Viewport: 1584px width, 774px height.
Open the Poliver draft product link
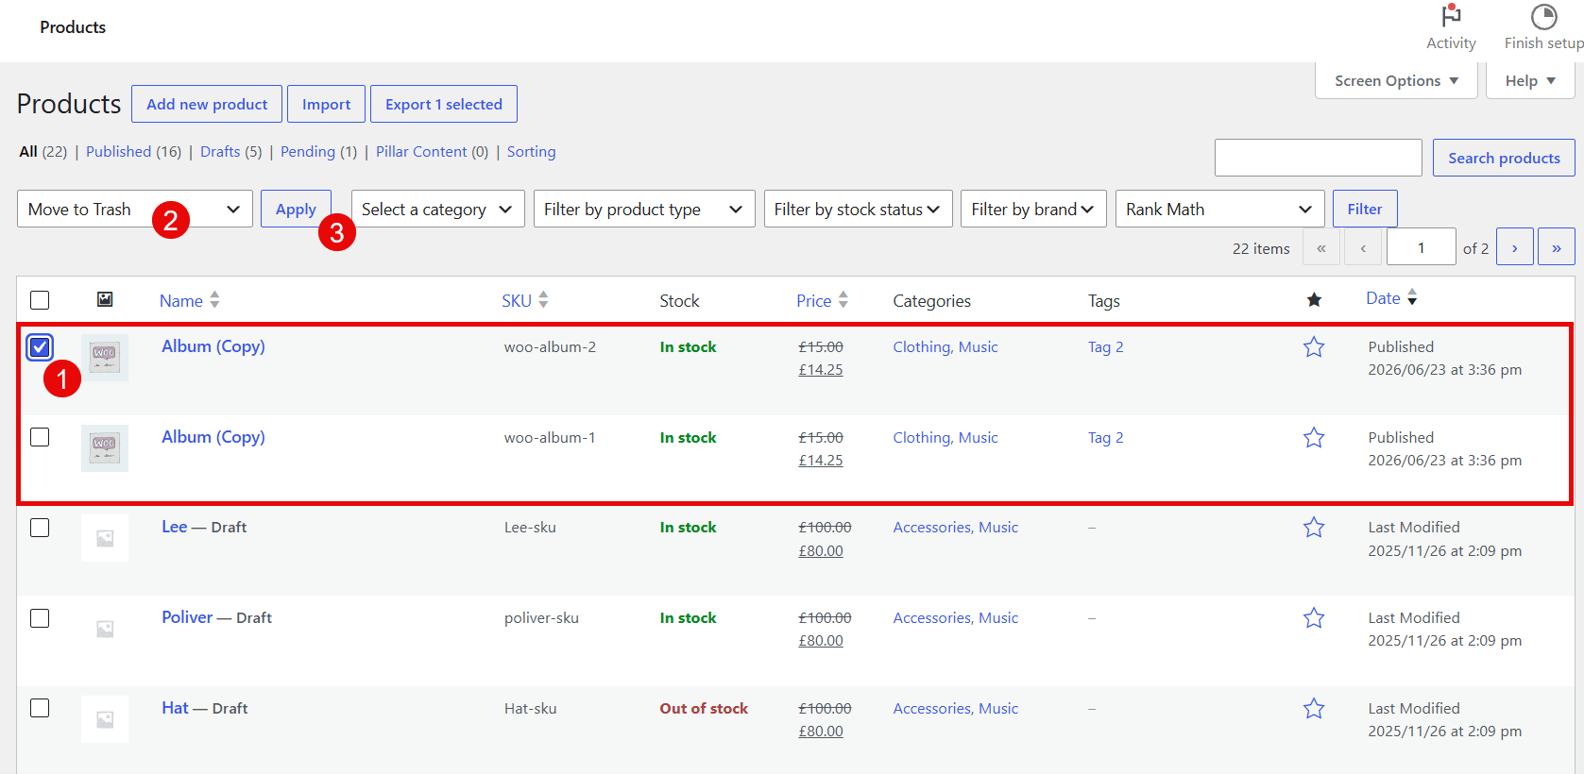pyautogui.click(x=187, y=617)
